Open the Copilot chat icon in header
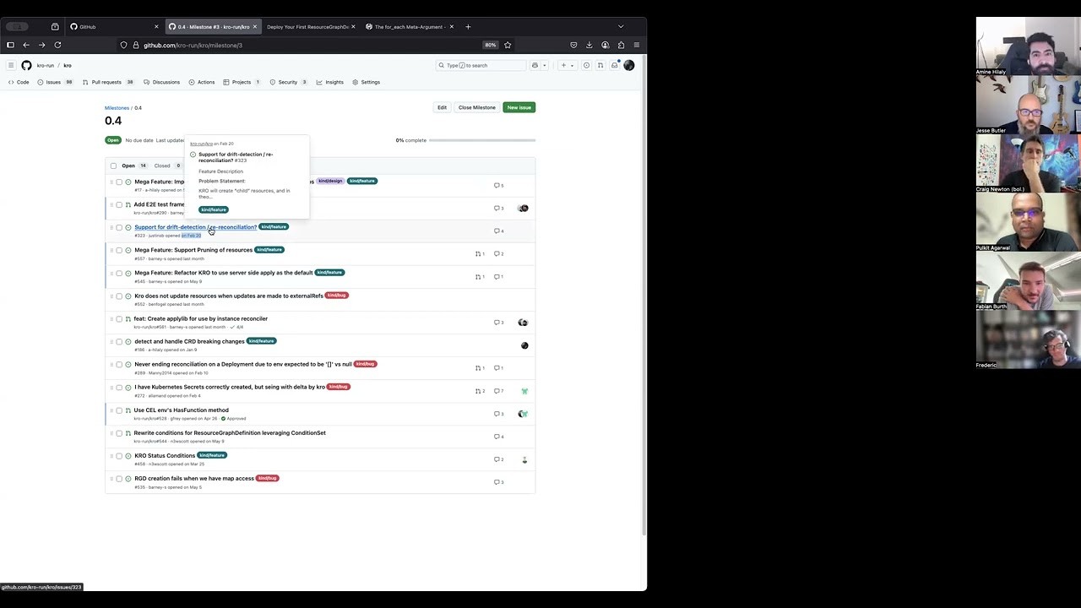 click(535, 65)
